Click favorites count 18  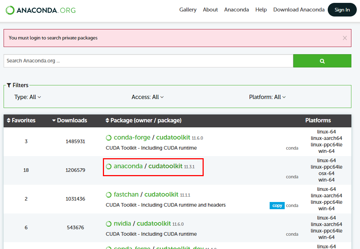tap(26, 170)
